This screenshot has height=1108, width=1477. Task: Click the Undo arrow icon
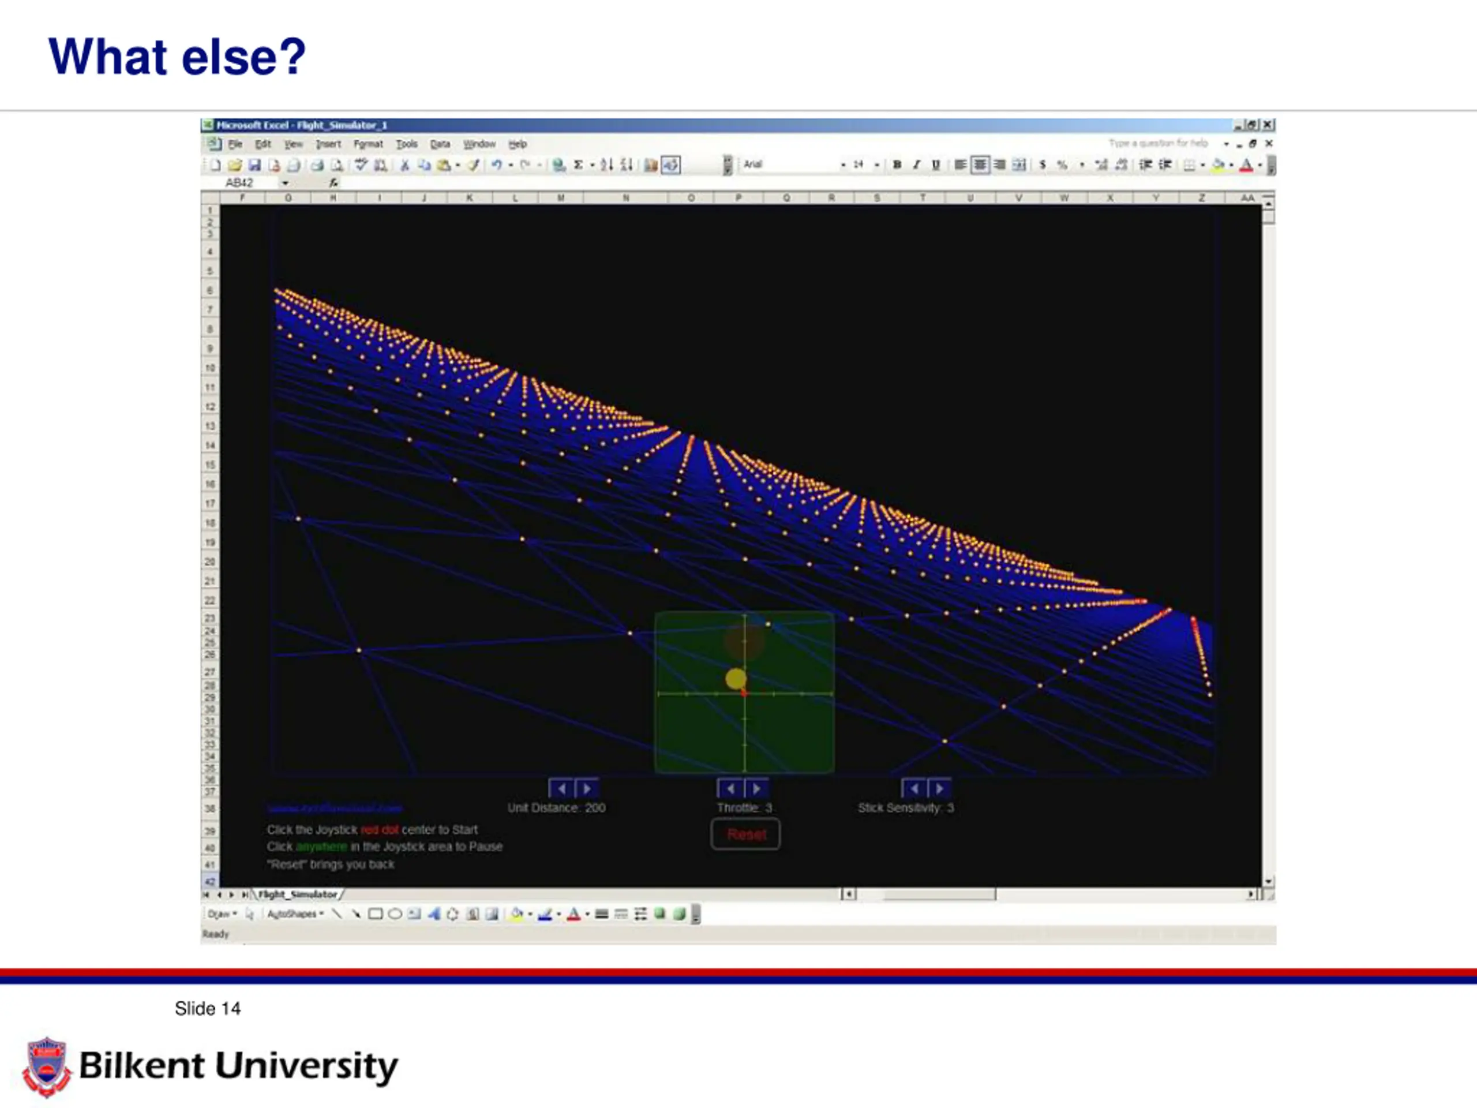[x=496, y=165]
